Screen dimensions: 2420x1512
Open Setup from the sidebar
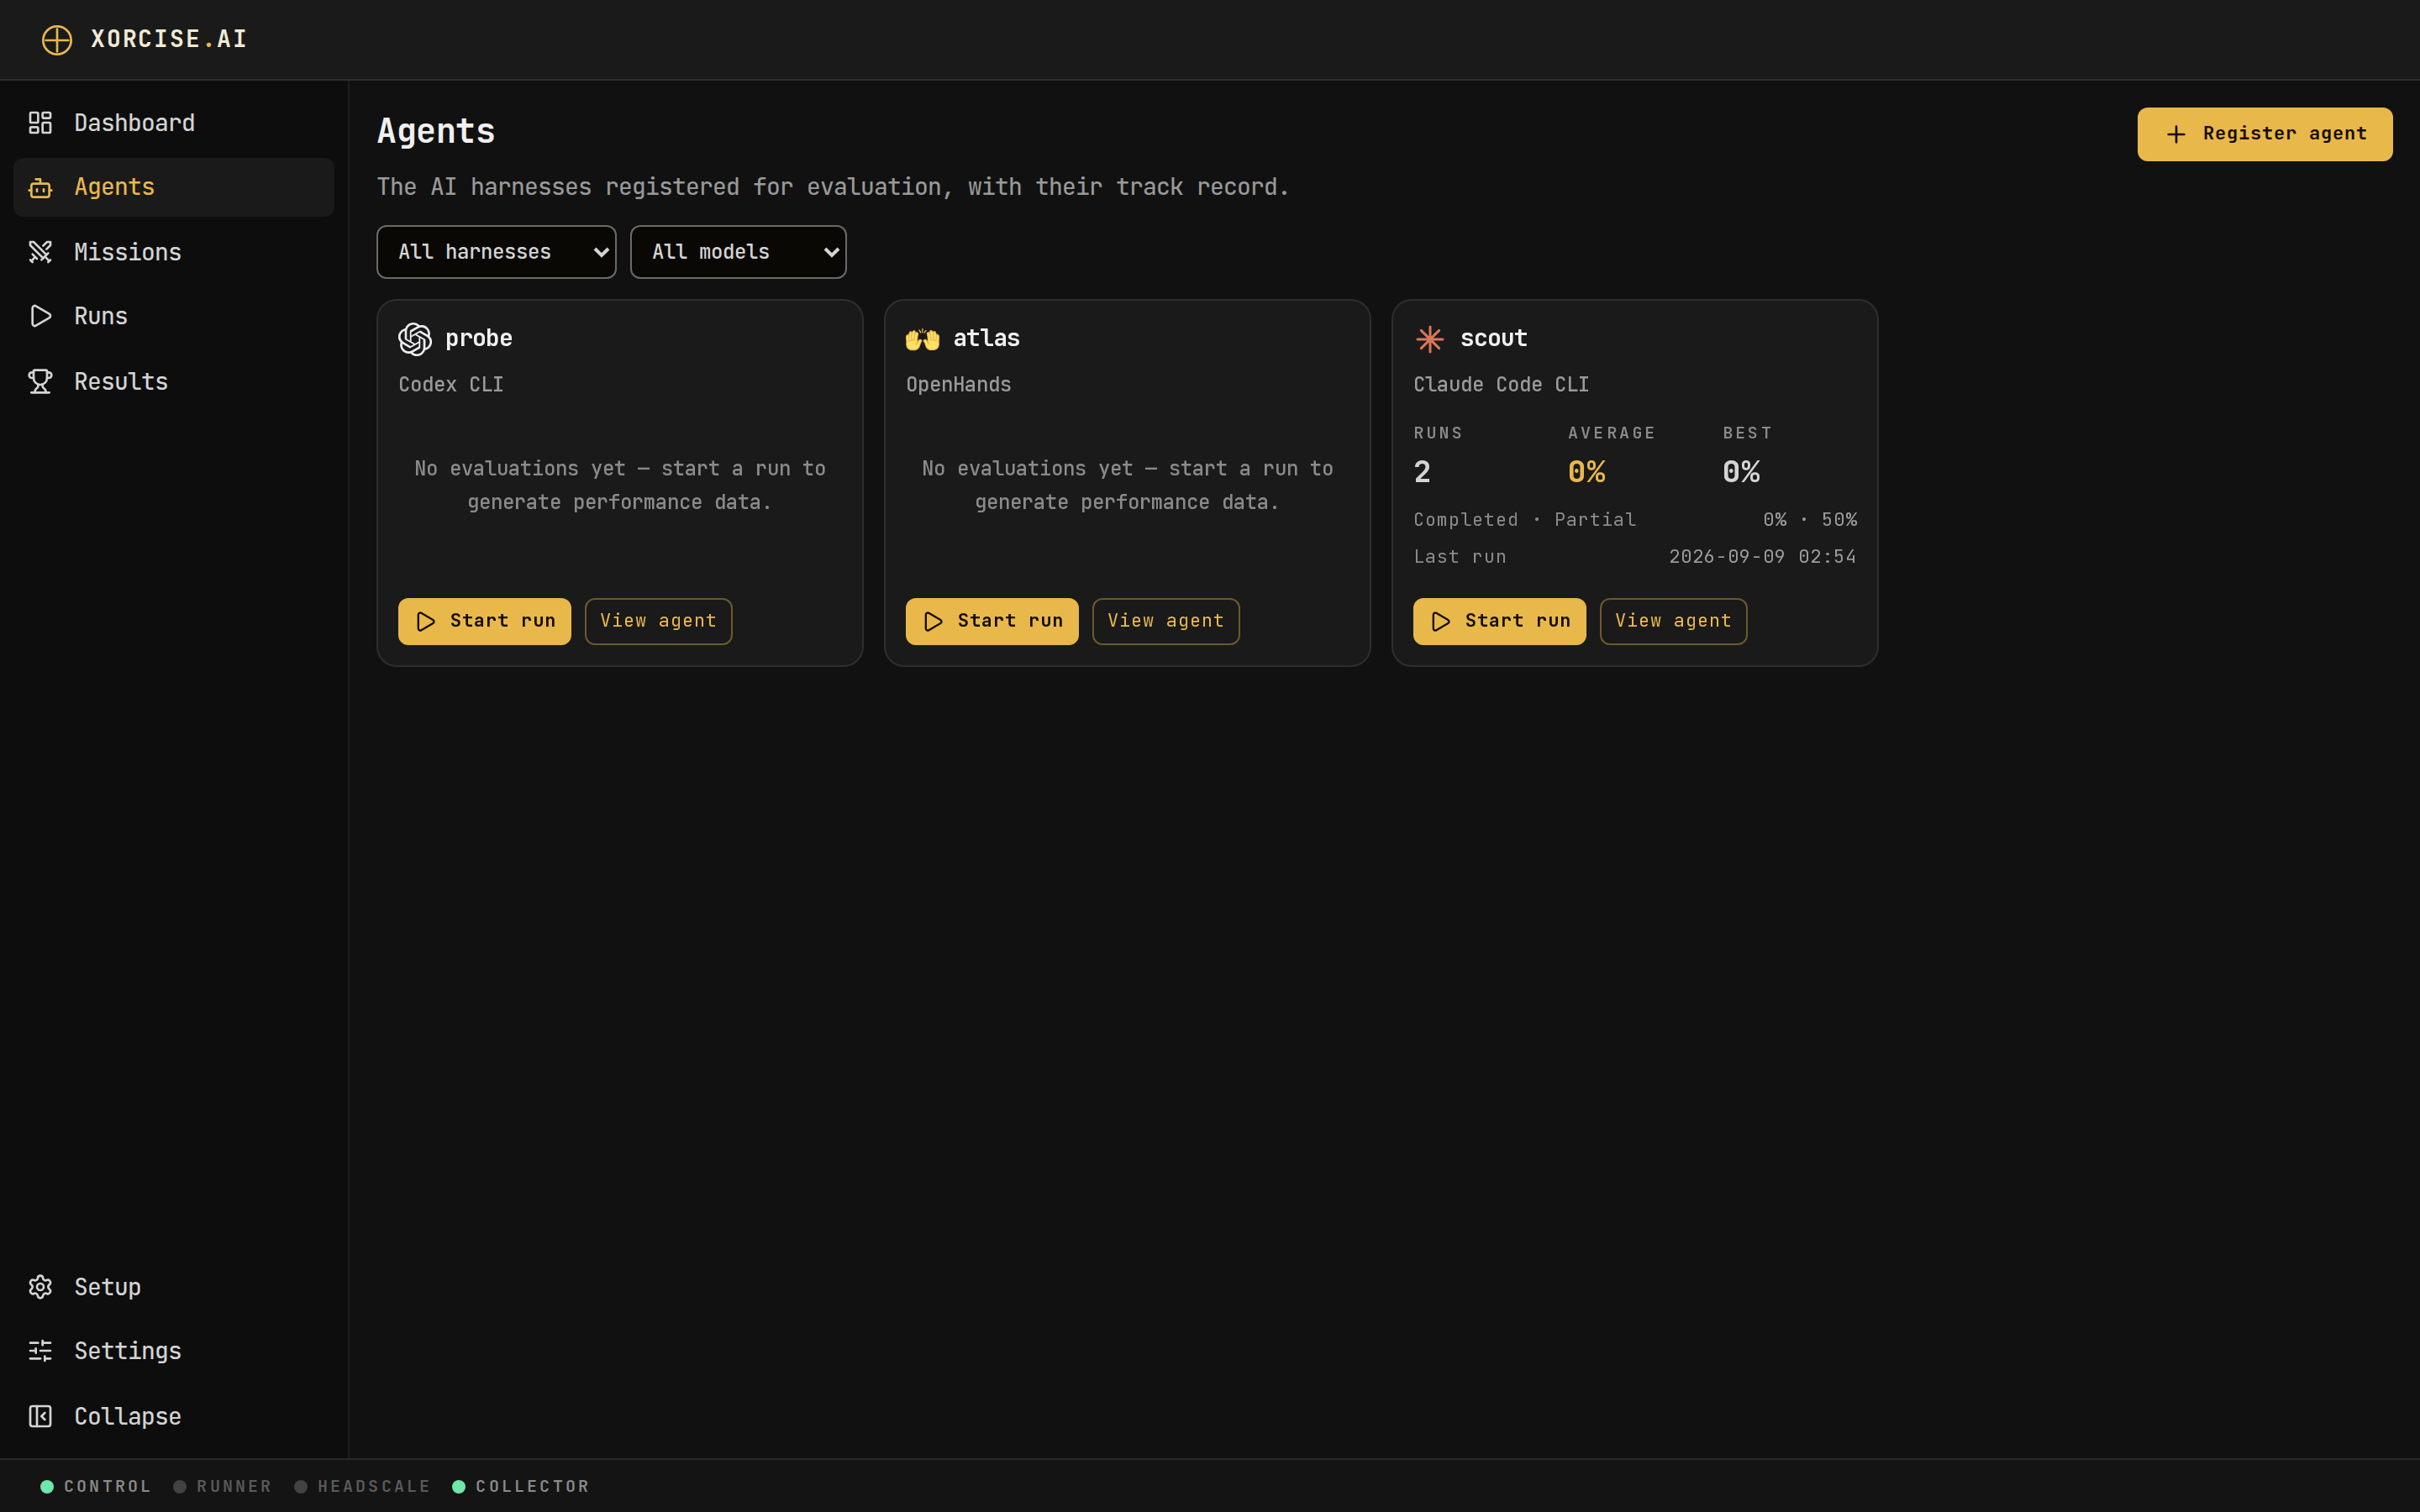click(174, 1287)
